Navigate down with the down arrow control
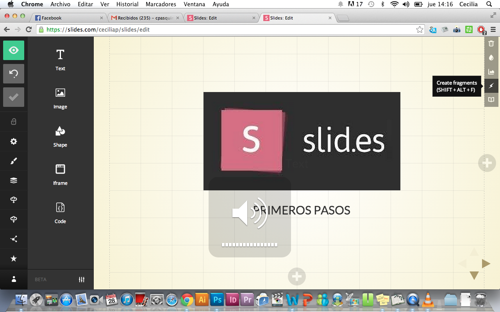Screen dimensions: 500x312 [474, 276]
